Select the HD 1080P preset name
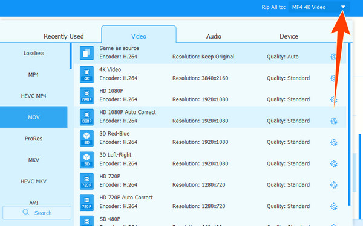The width and height of the screenshot is (363, 226). coord(111,91)
